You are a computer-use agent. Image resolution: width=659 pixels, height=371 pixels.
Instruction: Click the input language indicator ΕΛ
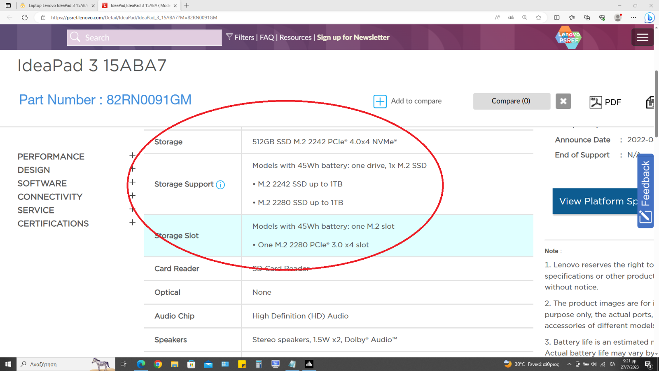tap(612, 364)
